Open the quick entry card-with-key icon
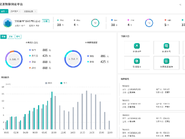The width and height of the screenshot is (185, 139). (166, 46)
